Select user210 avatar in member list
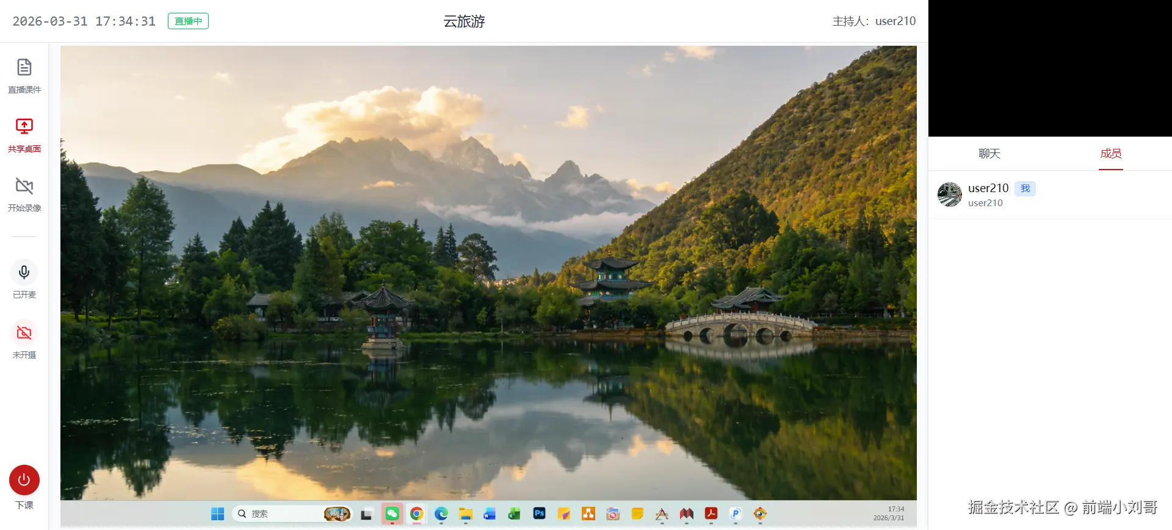 point(950,195)
